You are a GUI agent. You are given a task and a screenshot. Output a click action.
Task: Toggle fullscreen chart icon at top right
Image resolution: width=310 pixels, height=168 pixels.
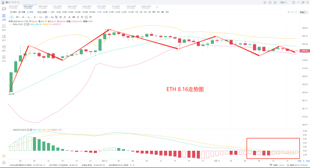(x=292, y=12)
